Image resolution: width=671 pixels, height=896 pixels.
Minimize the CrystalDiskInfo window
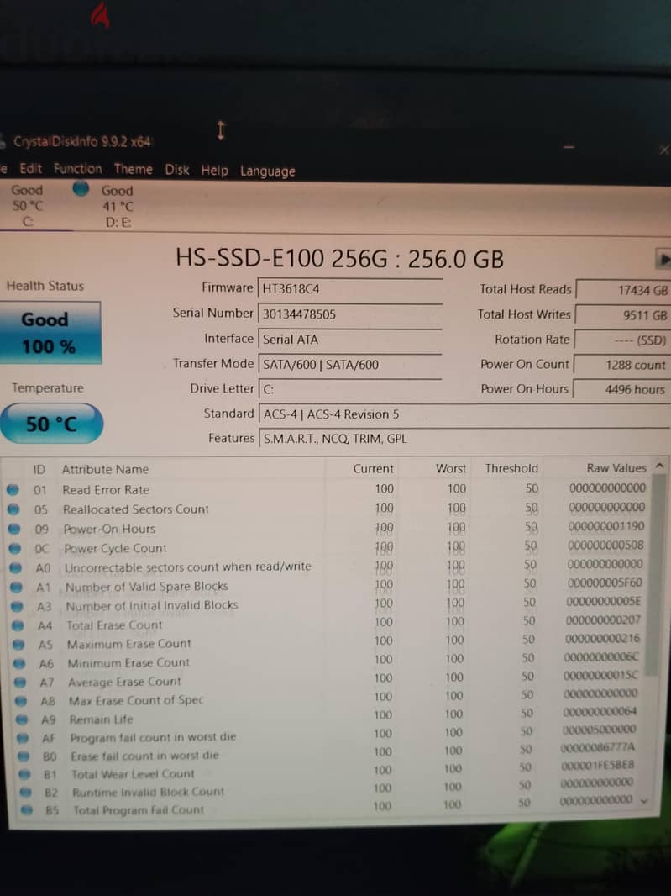[569, 147]
